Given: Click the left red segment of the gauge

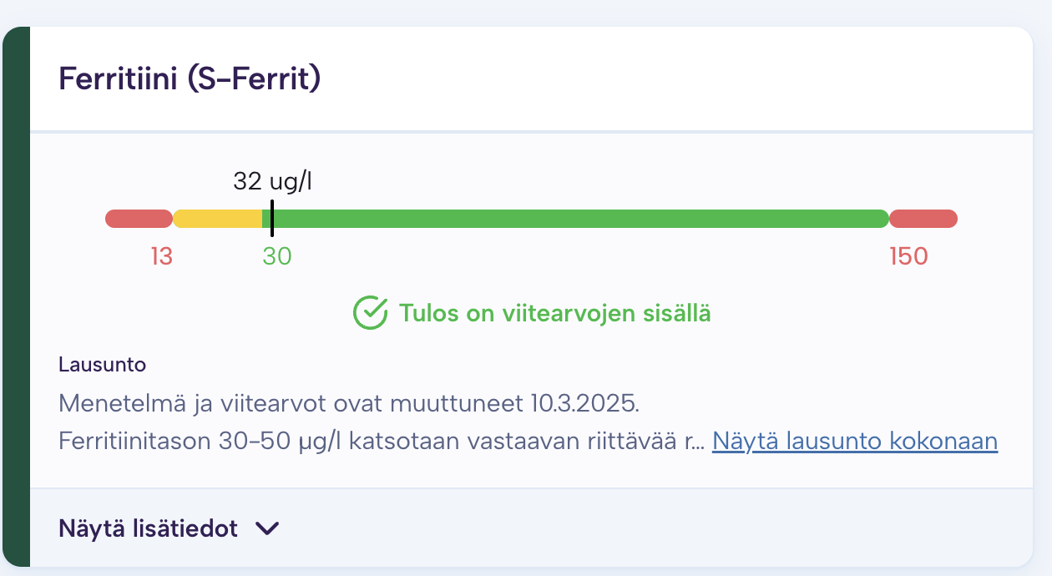Looking at the screenshot, I should pos(136,218).
